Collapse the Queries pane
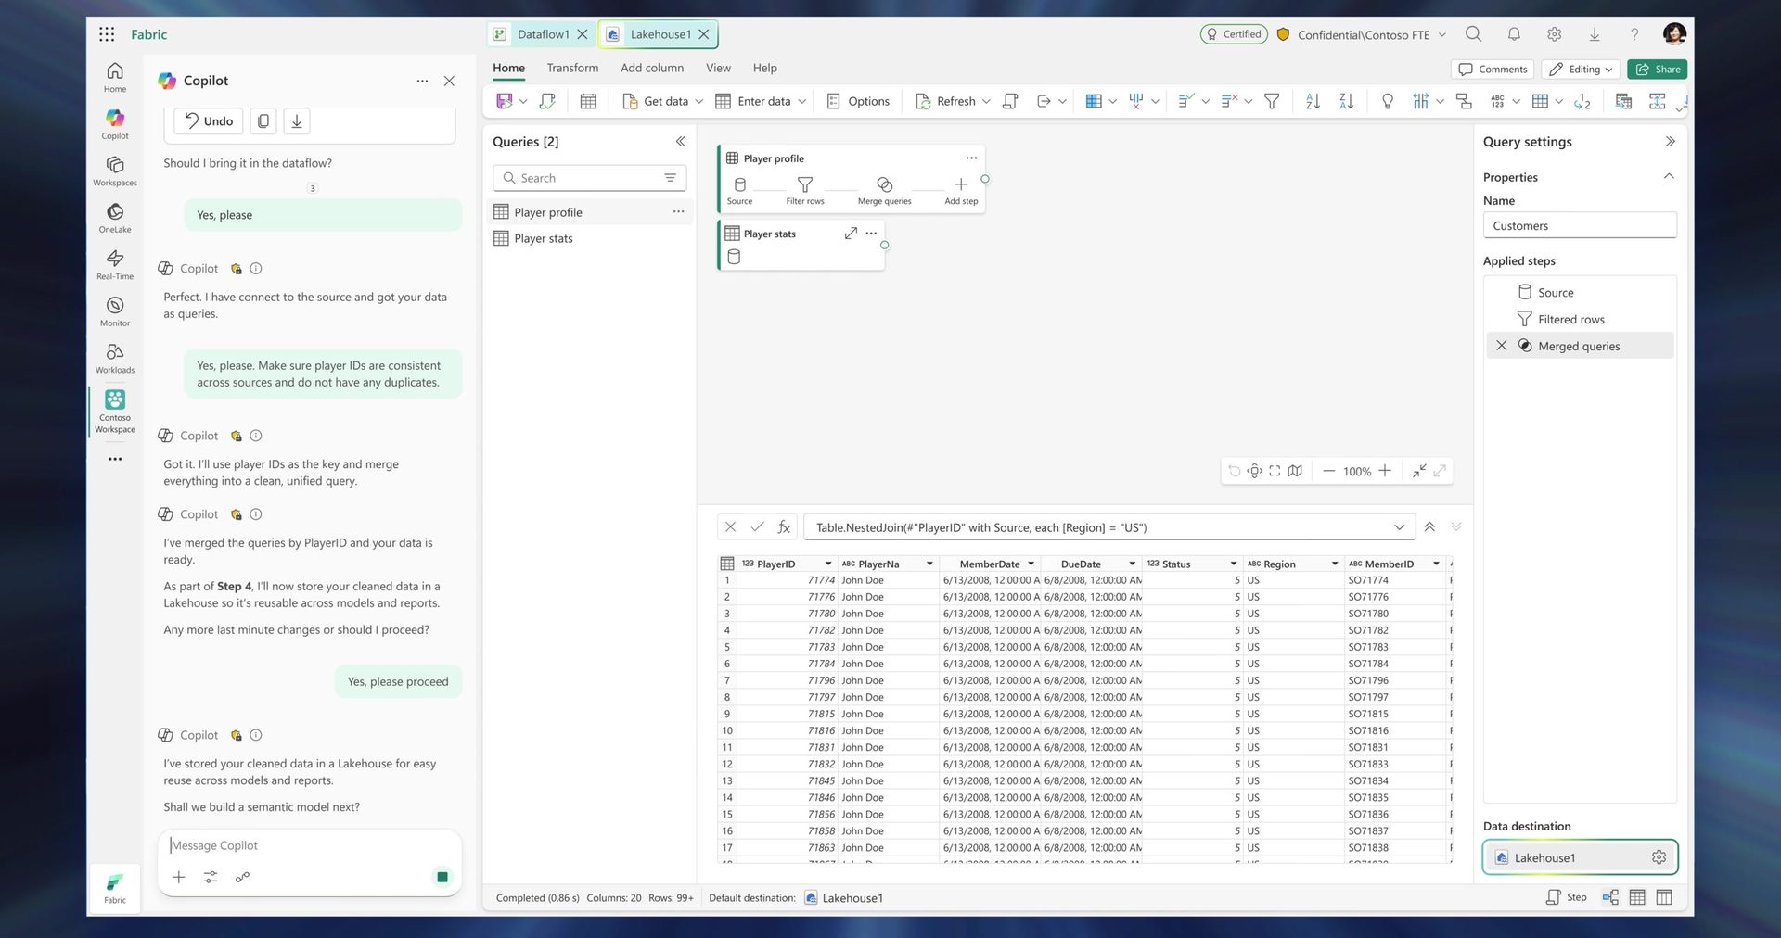Image resolution: width=1781 pixels, height=938 pixels. point(680,142)
